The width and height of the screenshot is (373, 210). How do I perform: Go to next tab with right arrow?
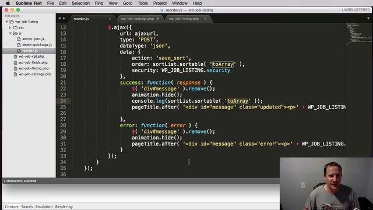(x=64, y=18)
